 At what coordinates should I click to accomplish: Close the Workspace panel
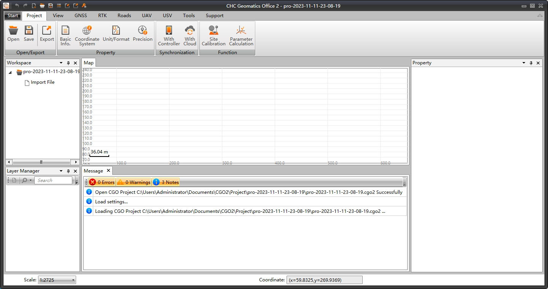75,63
